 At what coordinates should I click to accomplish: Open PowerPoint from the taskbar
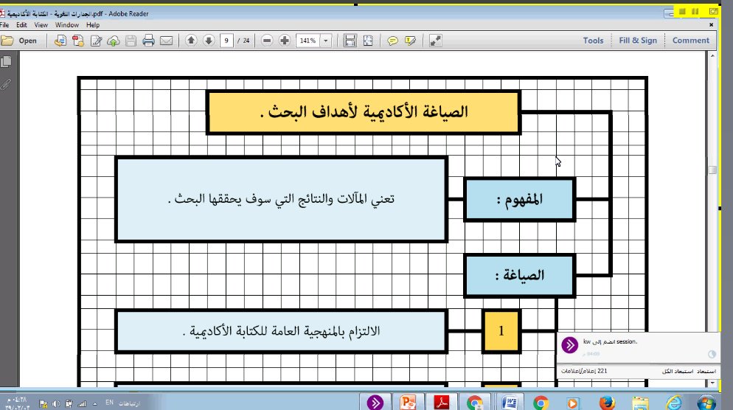pyautogui.click(x=408, y=402)
